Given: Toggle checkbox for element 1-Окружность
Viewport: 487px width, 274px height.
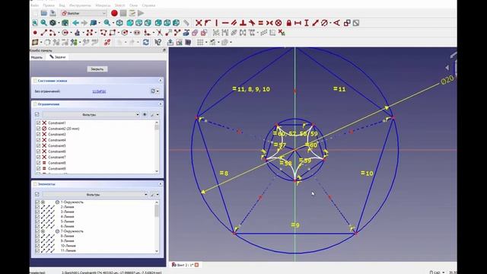Looking at the screenshot, I should [x=37, y=202].
